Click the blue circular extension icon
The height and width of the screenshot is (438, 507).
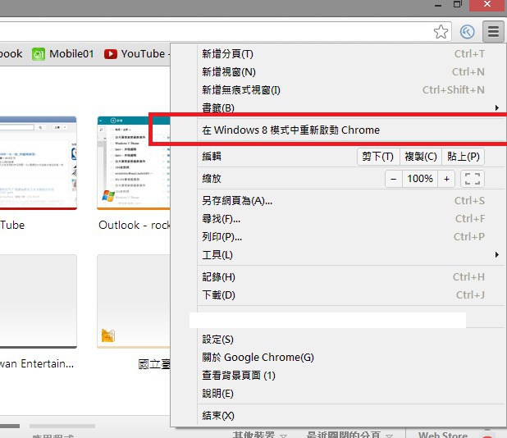coord(468,32)
